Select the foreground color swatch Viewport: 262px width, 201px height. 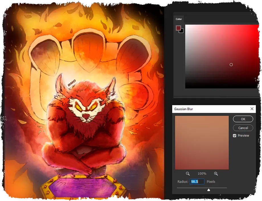[178, 28]
